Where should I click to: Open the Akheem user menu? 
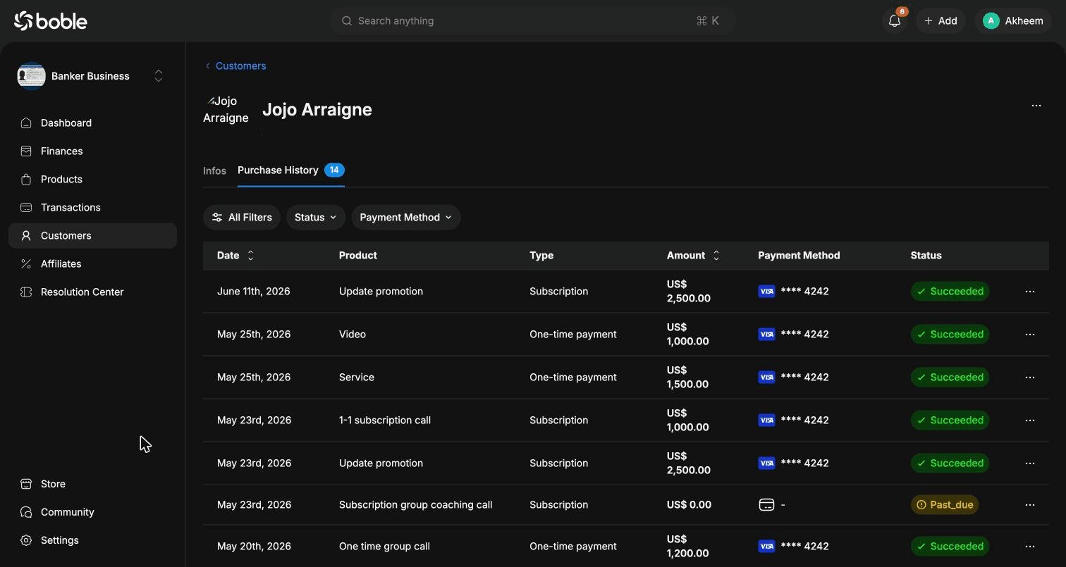tap(1013, 21)
